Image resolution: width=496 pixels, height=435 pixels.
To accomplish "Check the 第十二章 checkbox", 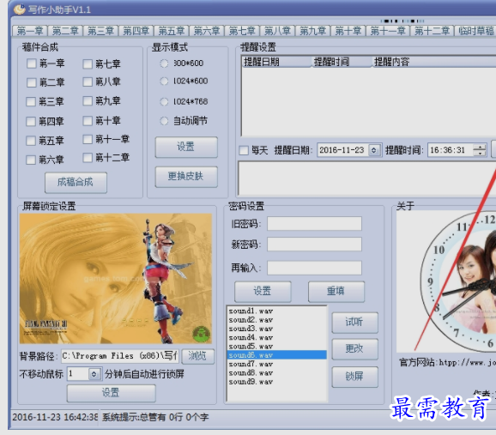I will coord(88,158).
